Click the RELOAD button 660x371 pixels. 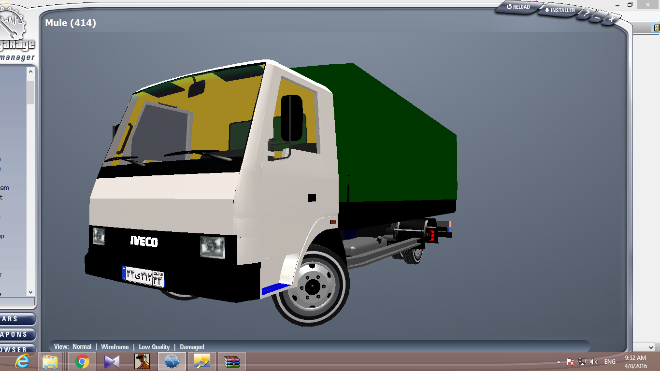518,7
